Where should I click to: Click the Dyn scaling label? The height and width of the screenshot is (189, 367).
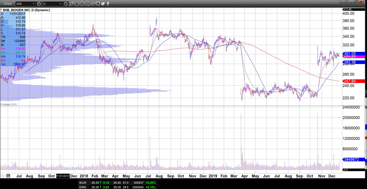pyautogui.click(x=3, y=176)
